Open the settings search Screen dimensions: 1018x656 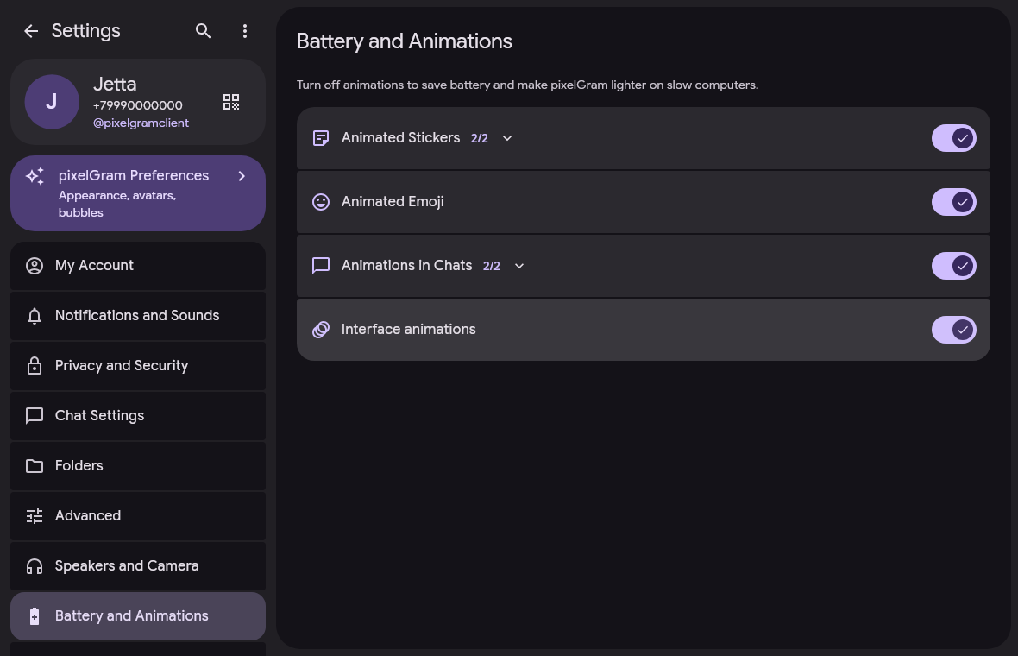pos(204,30)
